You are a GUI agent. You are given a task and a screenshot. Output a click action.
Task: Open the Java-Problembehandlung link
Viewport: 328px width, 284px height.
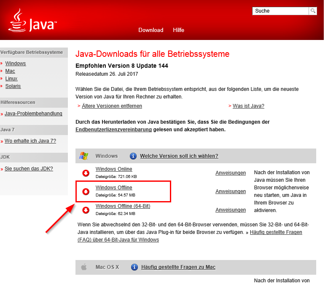point(33,114)
